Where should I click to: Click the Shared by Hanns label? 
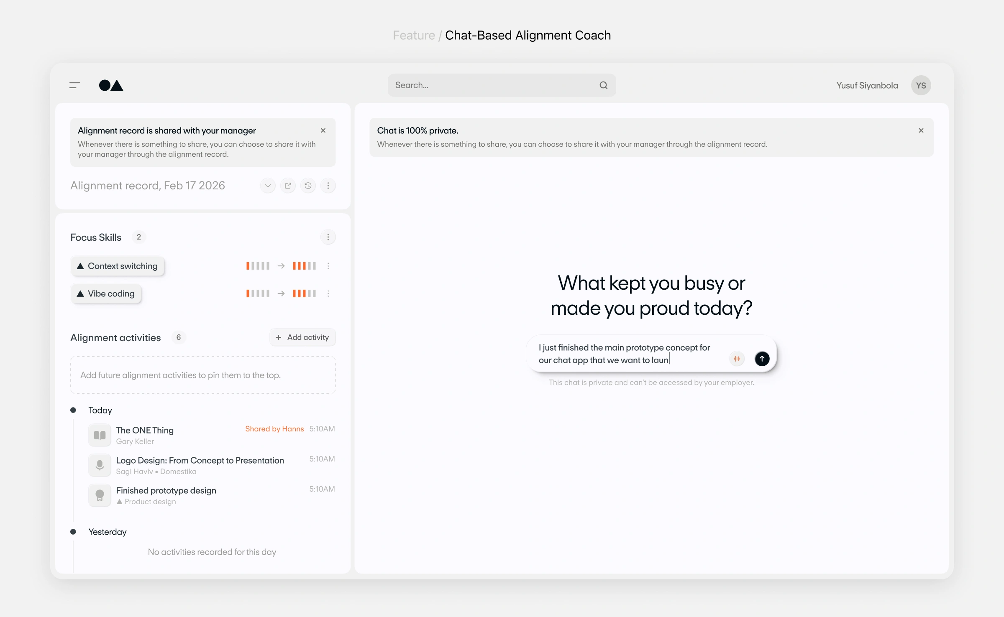coord(274,429)
